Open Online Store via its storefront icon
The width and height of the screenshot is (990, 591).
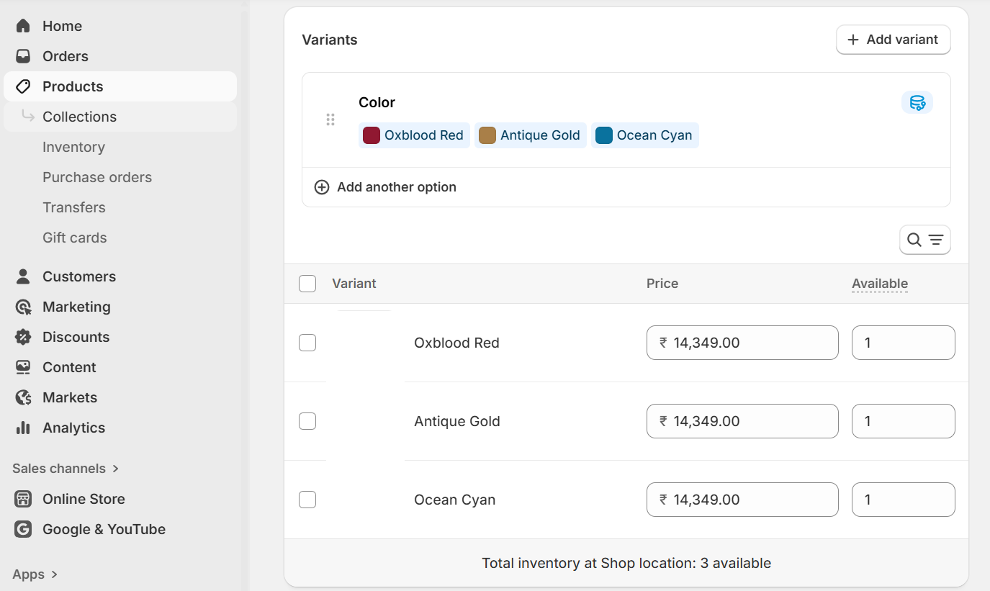23,499
